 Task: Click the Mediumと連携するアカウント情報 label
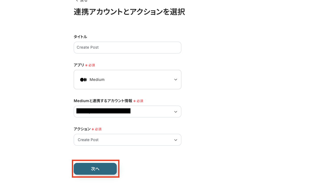coord(103,101)
